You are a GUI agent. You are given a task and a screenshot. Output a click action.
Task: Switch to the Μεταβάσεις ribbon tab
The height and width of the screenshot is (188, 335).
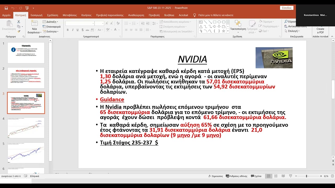coord(70,15)
